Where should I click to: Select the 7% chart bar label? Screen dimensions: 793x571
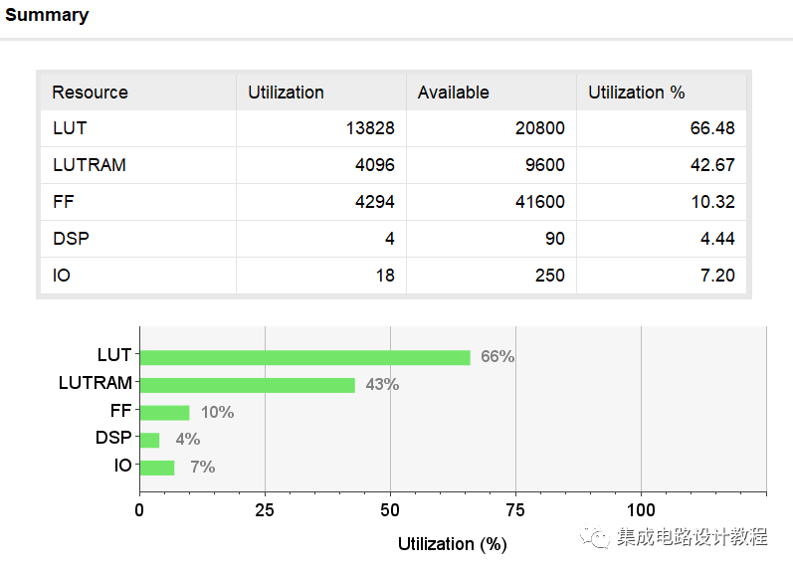point(202,467)
